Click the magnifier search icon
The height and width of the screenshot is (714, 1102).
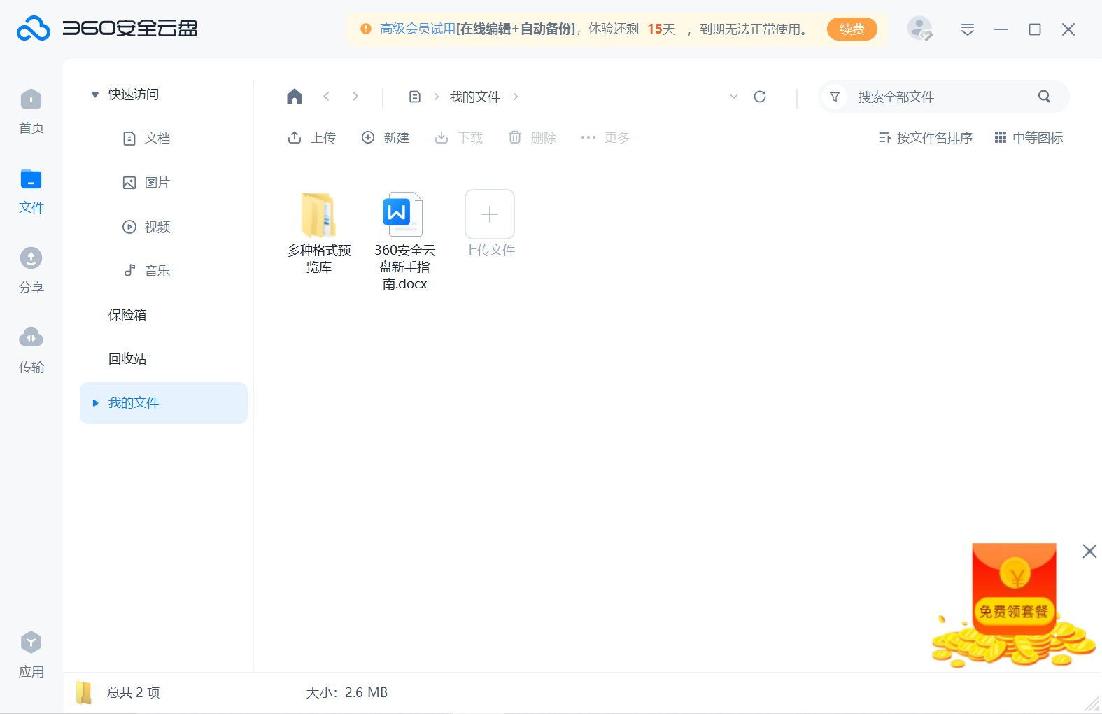[x=1044, y=97]
